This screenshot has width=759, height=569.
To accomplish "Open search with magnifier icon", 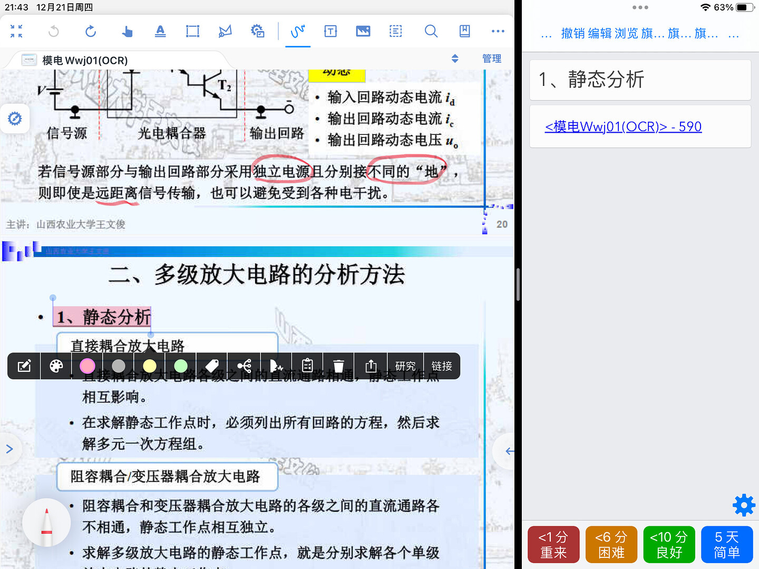I will pos(431,32).
